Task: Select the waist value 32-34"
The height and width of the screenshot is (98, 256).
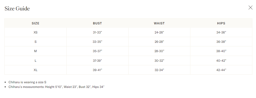Action: 159,70
